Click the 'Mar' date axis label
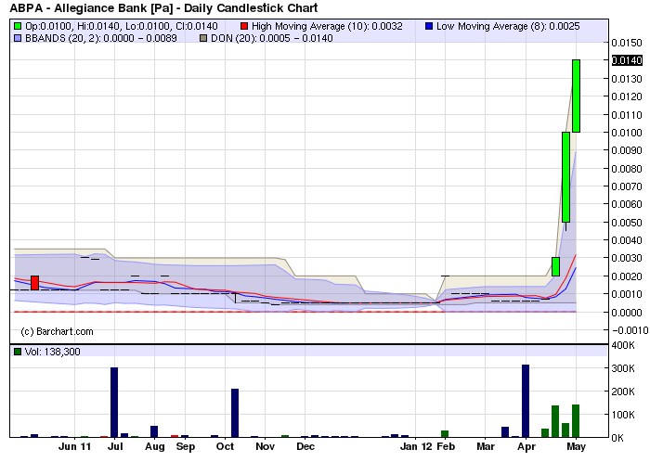Image resolution: width=650 pixels, height=475 pixels. coord(486,447)
